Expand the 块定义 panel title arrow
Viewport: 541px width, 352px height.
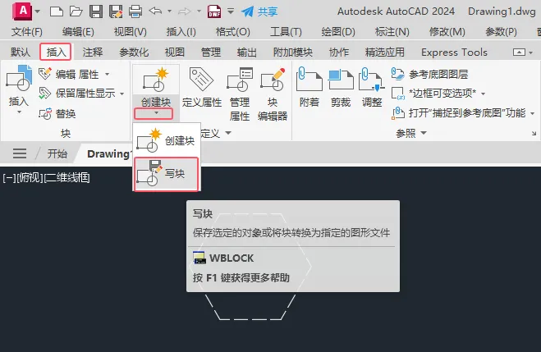228,133
